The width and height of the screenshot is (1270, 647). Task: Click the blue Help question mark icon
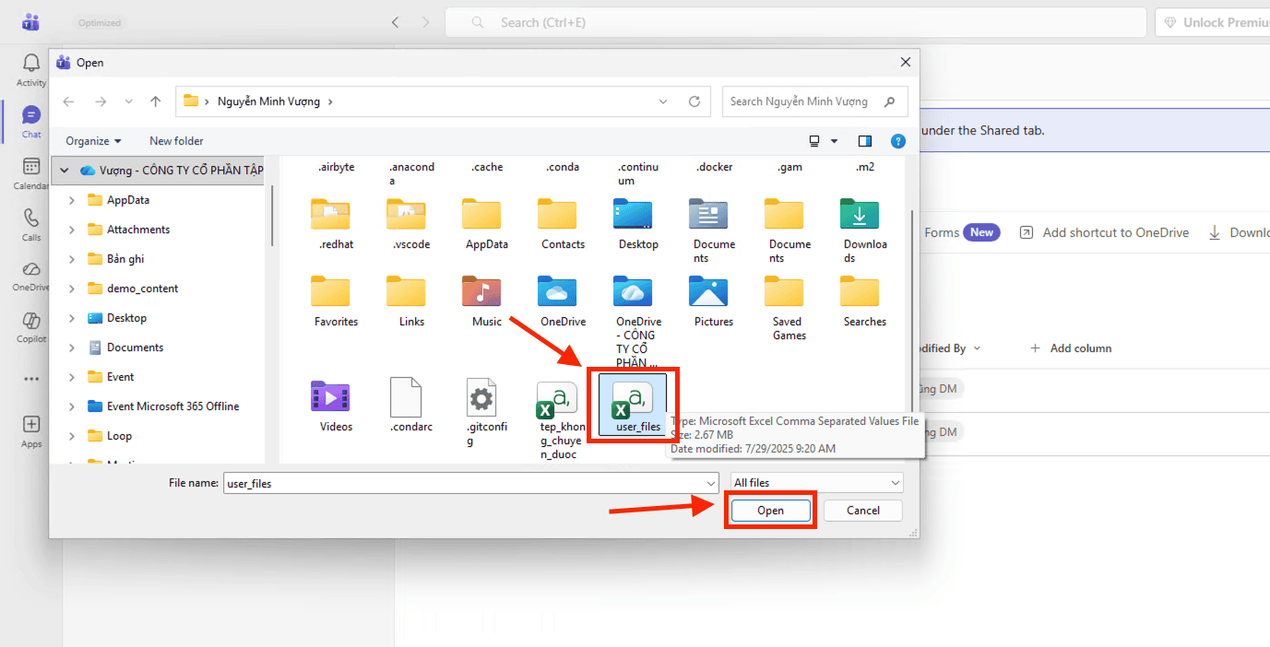[897, 141]
